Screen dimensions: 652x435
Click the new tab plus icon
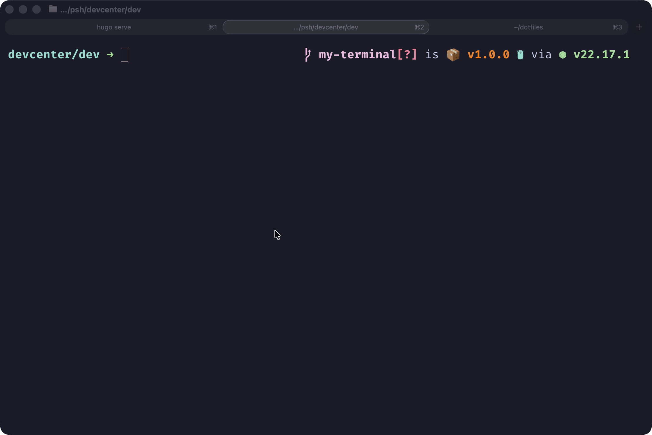[x=639, y=27]
